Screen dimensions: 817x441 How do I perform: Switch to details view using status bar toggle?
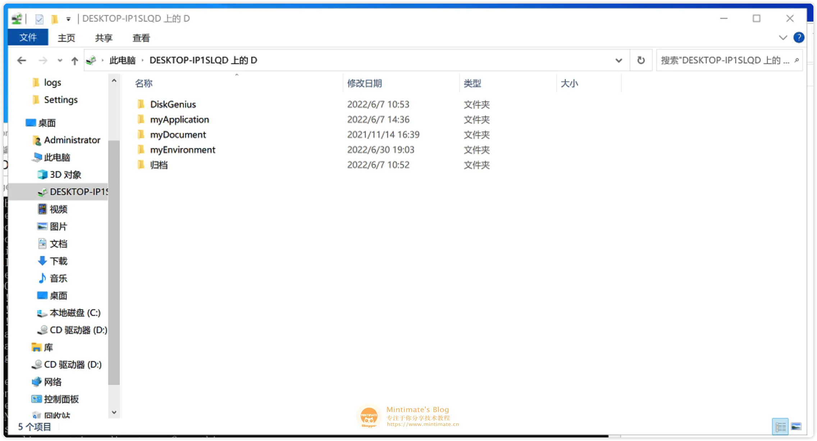click(x=781, y=426)
